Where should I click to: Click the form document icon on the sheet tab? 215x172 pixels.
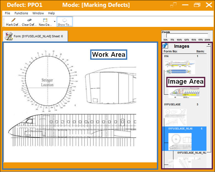[x=8, y=36]
